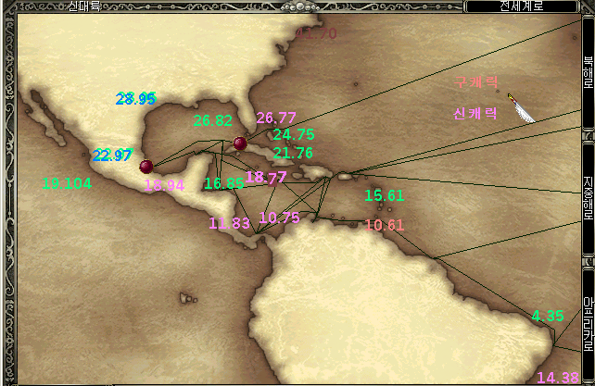Screen dimensions: 595x386
Task: Click the pink coordinate label 18.77
Action: point(266,177)
